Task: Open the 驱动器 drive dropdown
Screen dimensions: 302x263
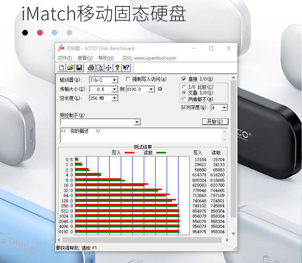Action: 115,80
